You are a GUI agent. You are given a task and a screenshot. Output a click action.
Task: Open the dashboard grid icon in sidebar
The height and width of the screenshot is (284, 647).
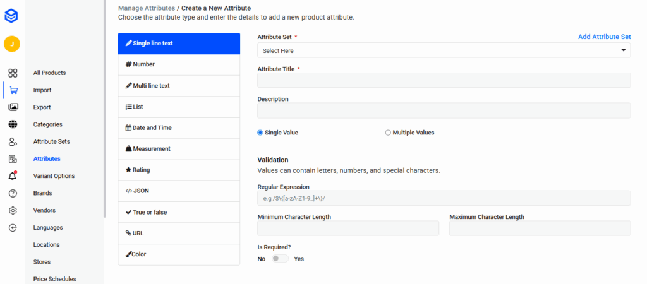pos(13,73)
